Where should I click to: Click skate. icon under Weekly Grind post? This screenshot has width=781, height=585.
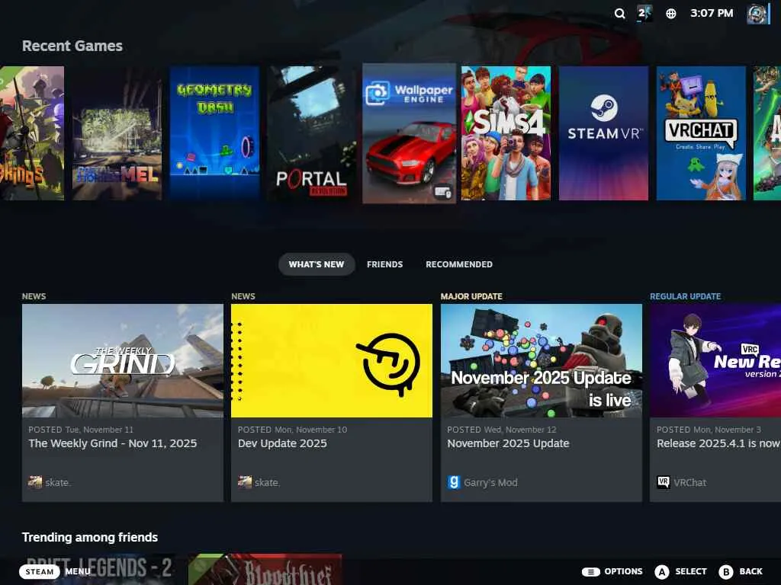(35, 482)
